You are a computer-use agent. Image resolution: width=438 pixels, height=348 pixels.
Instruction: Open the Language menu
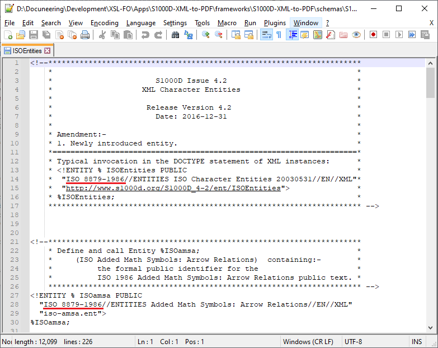141,23
